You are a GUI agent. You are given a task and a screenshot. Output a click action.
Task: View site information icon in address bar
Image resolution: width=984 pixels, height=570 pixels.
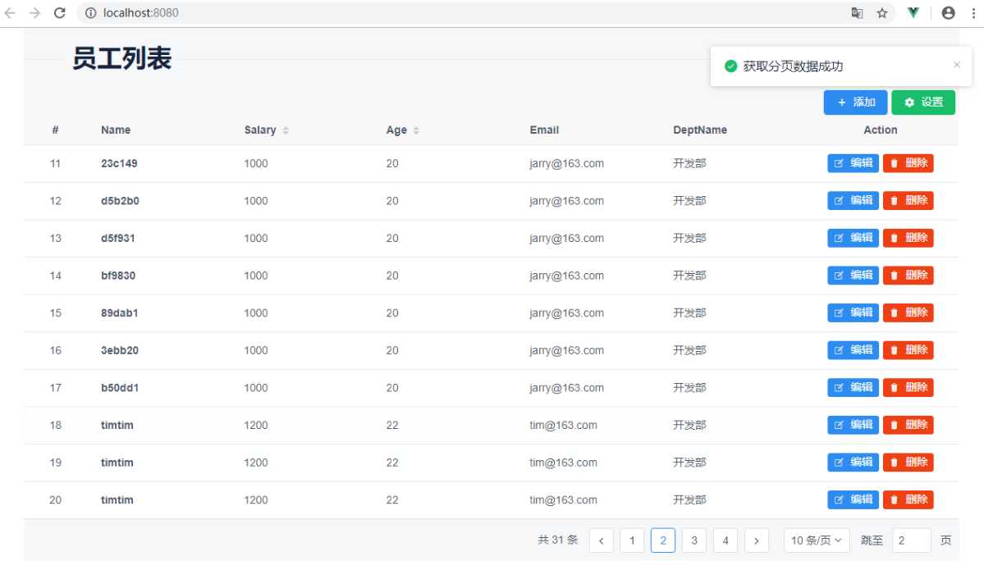(x=90, y=12)
